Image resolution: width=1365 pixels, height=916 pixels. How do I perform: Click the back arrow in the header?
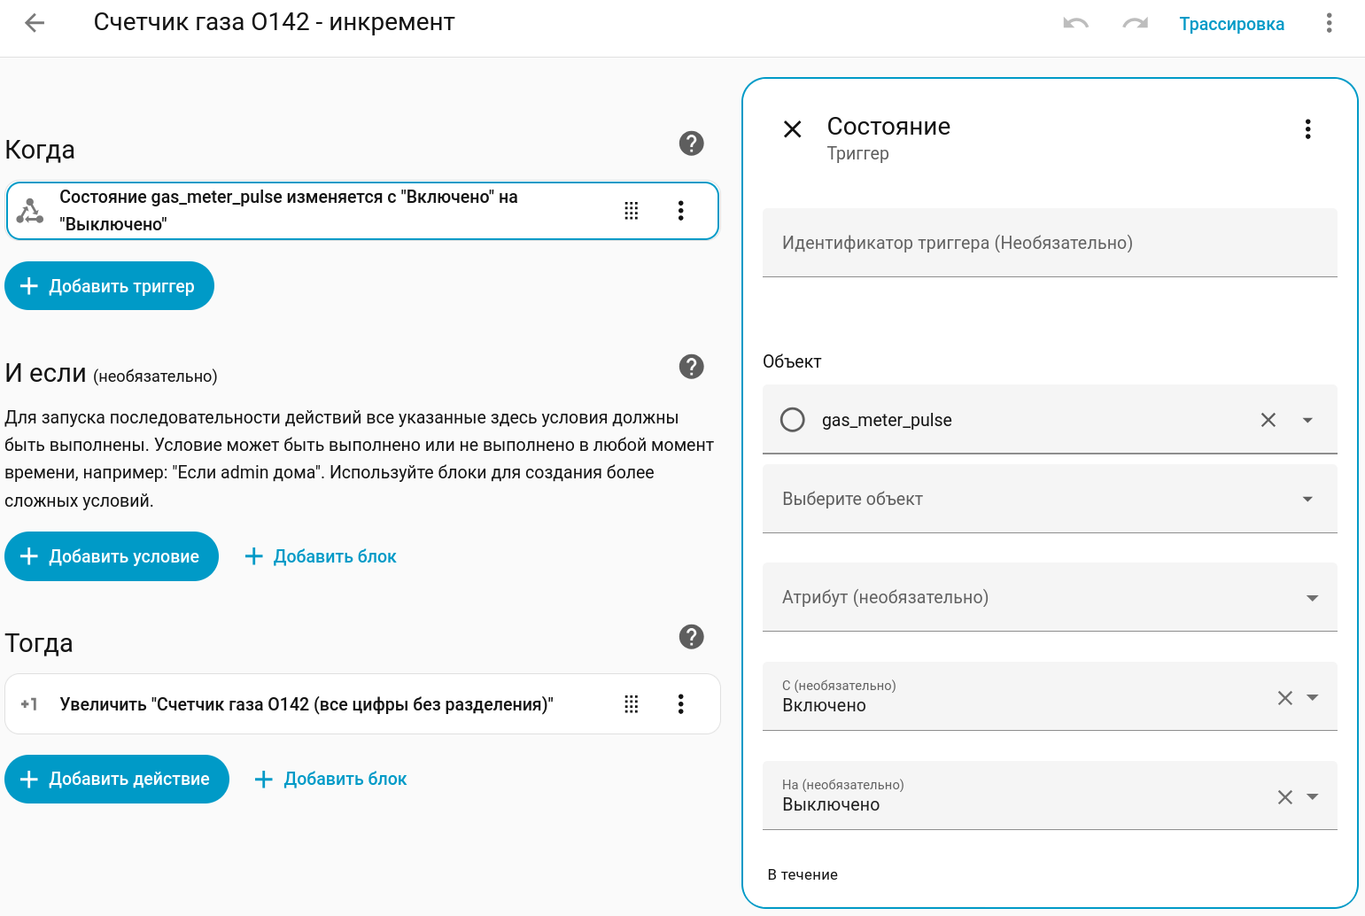click(35, 23)
